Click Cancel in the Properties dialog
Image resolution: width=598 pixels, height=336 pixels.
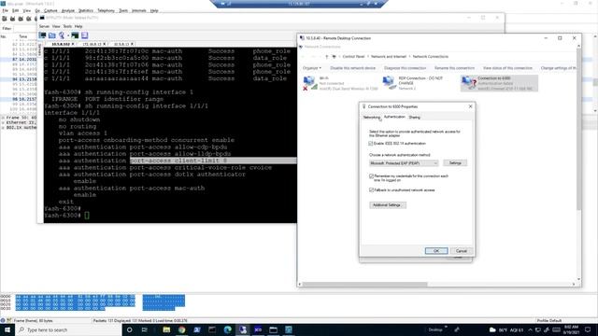462,251
